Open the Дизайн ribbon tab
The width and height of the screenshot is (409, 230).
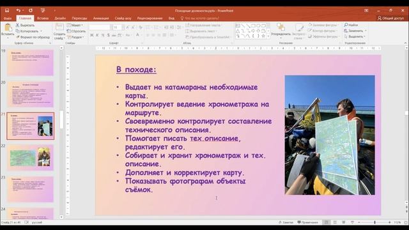tap(60, 19)
